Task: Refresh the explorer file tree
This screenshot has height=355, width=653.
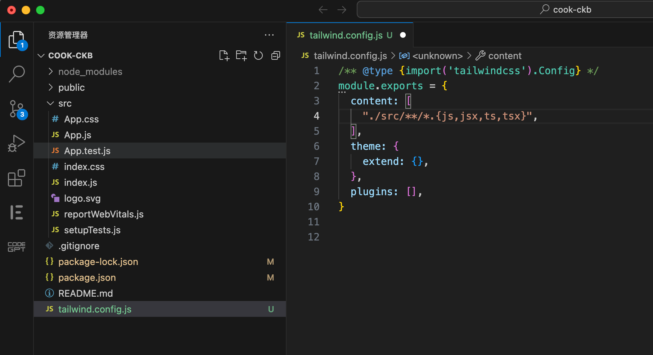Action: [258, 55]
